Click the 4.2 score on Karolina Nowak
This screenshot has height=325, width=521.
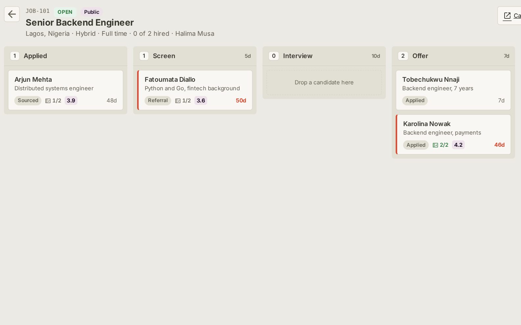point(458,145)
